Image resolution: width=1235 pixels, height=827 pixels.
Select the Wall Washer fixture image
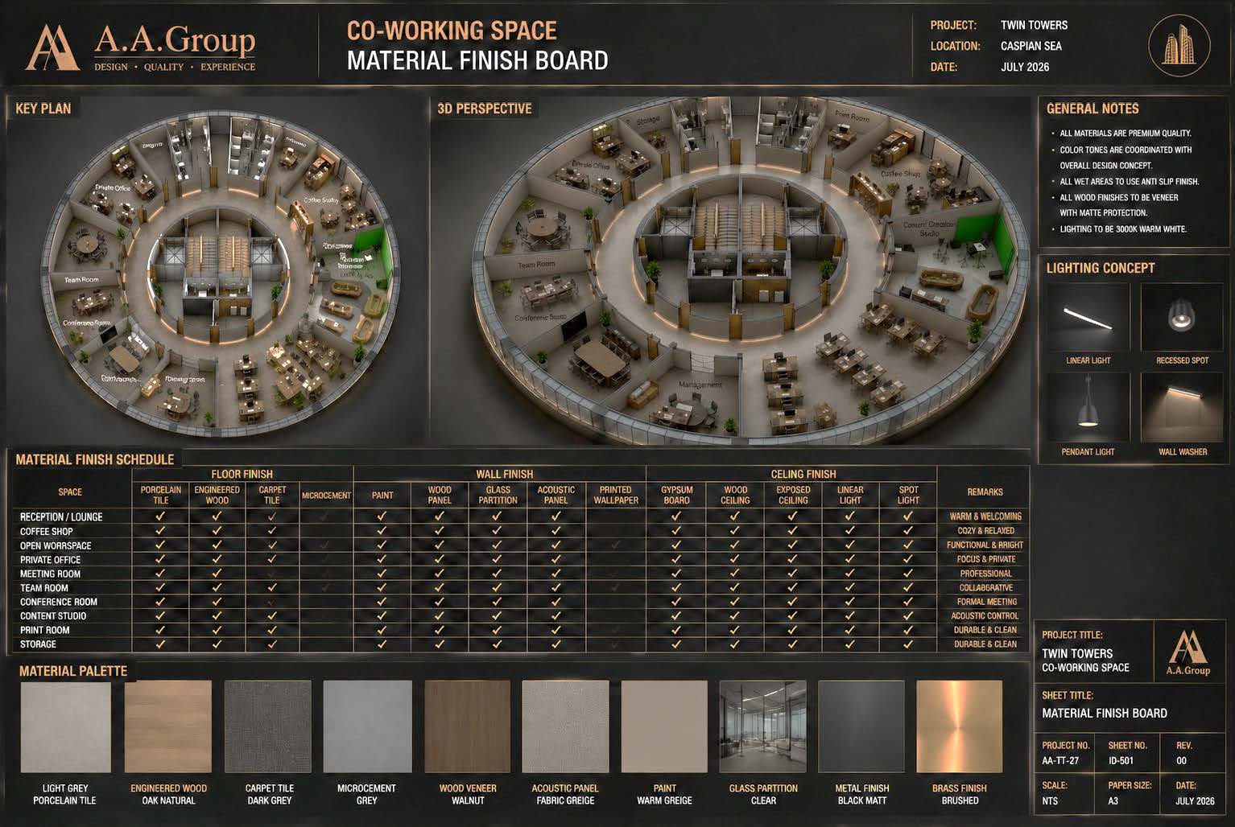click(1182, 407)
